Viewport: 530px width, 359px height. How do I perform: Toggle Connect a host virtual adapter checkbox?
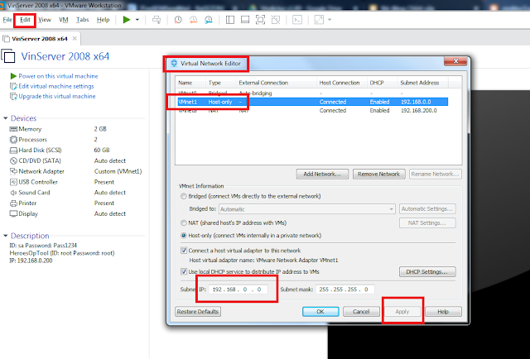pos(184,251)
